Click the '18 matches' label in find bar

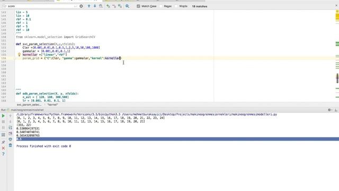200,6
